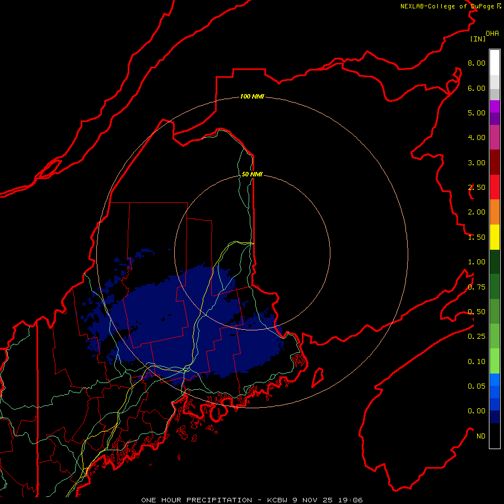Click the 4.00 legend value
Viewport: 504px width, 504px height.
tap(477, 138)
